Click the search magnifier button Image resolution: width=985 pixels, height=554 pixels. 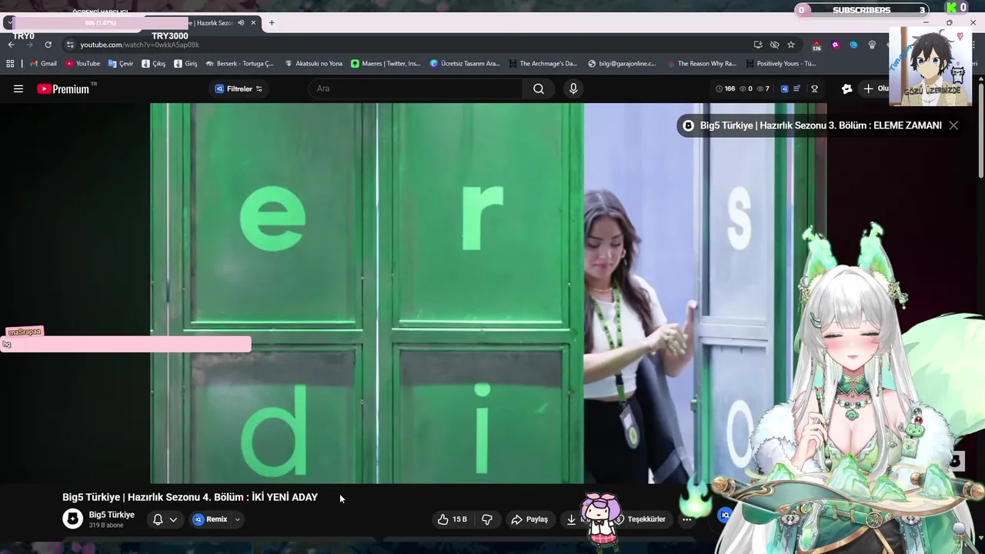click(x=539, y=88)
